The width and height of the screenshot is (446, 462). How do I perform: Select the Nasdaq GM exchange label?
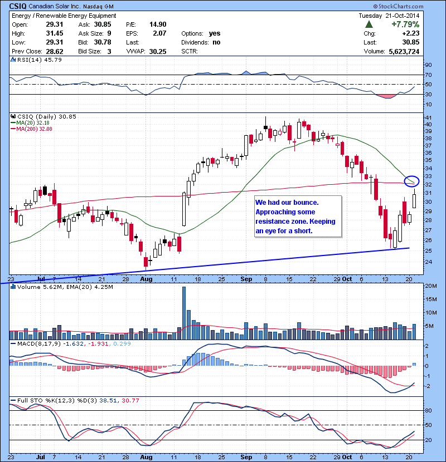point(98,7)
